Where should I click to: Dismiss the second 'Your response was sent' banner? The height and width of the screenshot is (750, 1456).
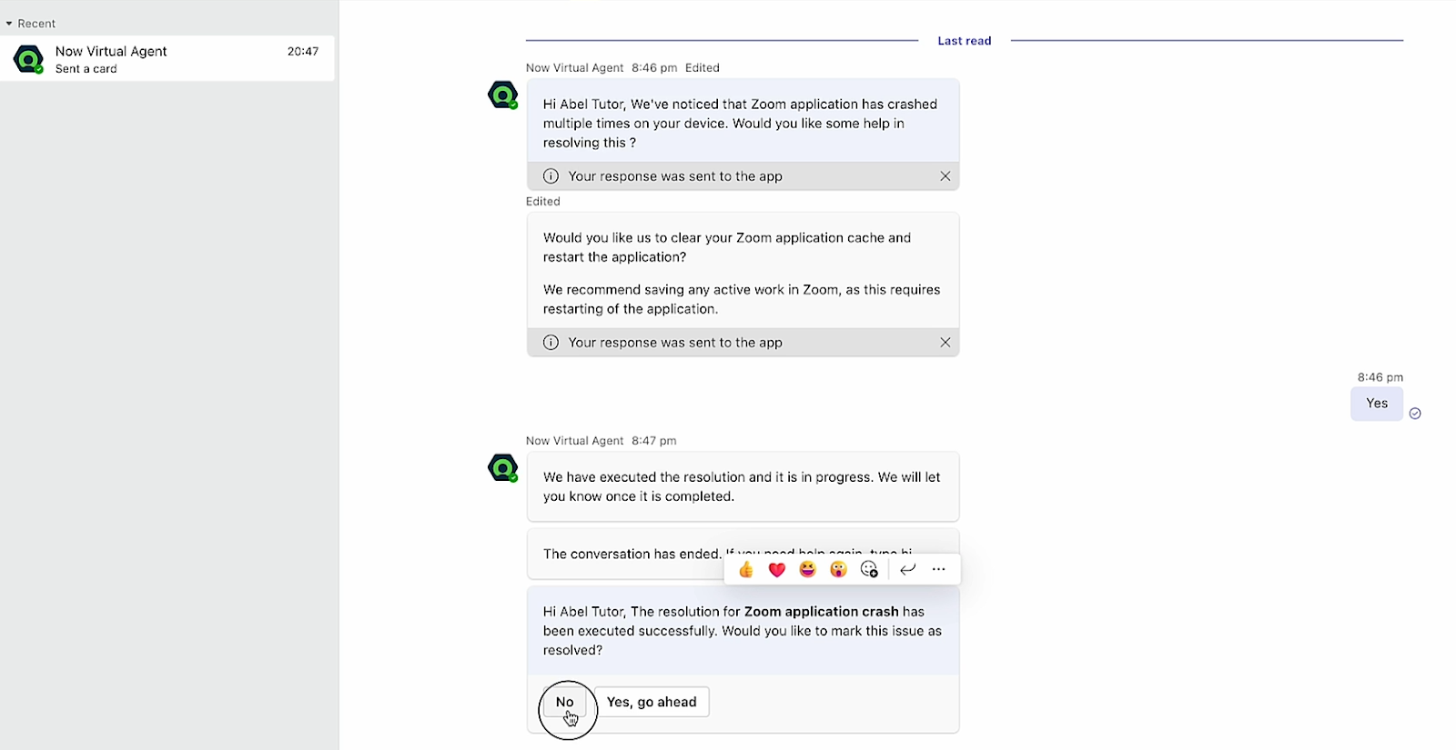pos(945,343)
